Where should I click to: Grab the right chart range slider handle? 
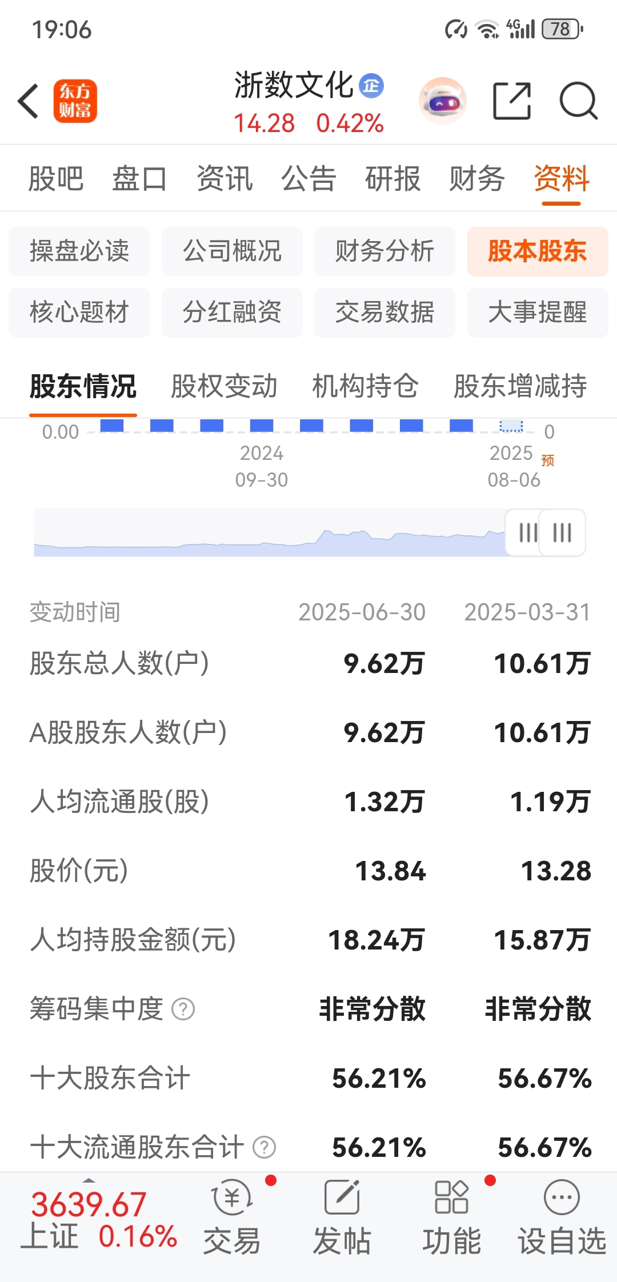[562, 532]
